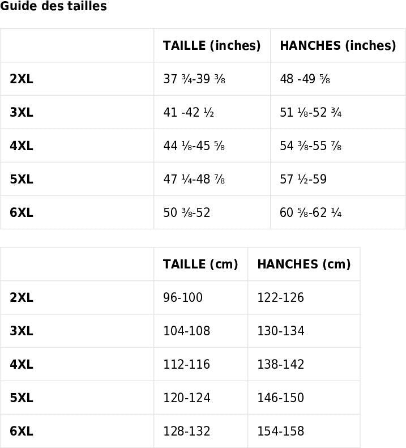406x448 pixels.
Task: Click the 3XL waist value 41 -42 ½
Action: click(x=189, y=113)
